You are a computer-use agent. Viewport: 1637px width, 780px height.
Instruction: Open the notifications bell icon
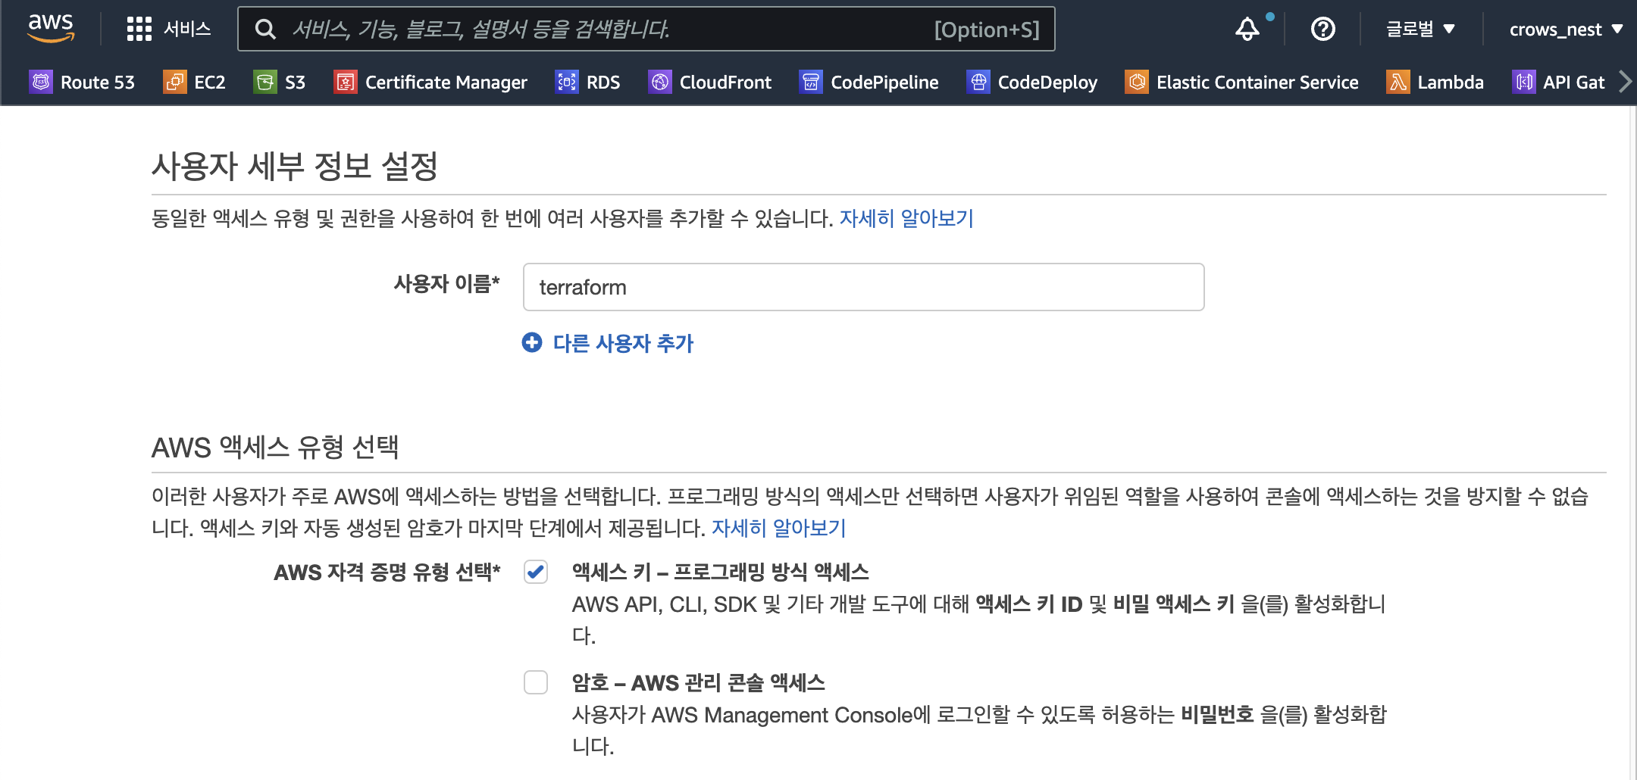coord(1247,29)
